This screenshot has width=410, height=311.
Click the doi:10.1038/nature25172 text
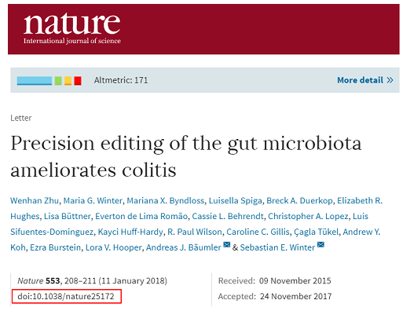click(66, 296)
